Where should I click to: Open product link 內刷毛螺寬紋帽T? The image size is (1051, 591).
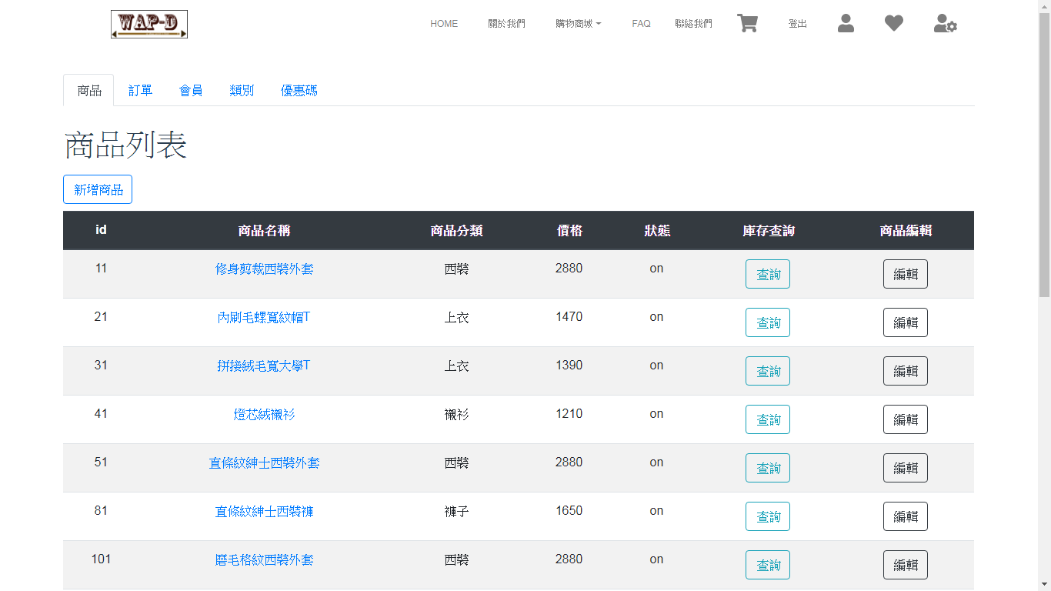click(264, 317)
